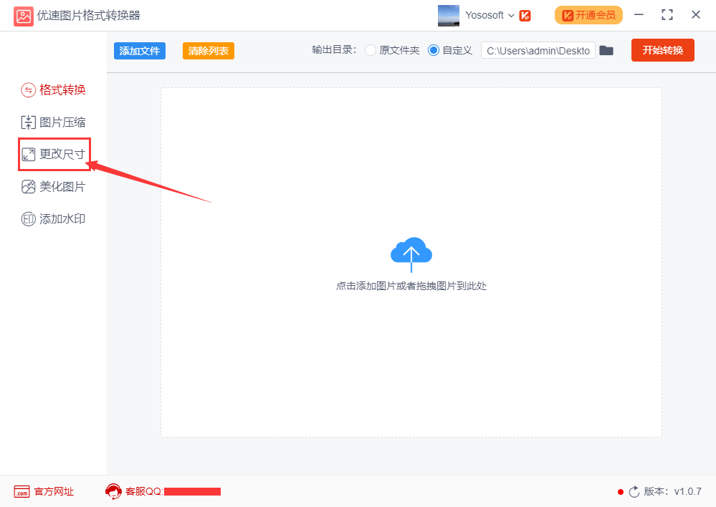Open 开通会员 membership page
Screen dimensions: 716x507
click(588, 14)
